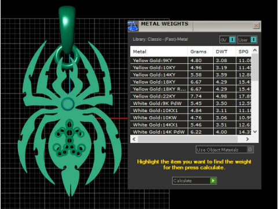Click the table scroll down arrow
The height and width of the screenshot is (209, 278).
point(255,132)
